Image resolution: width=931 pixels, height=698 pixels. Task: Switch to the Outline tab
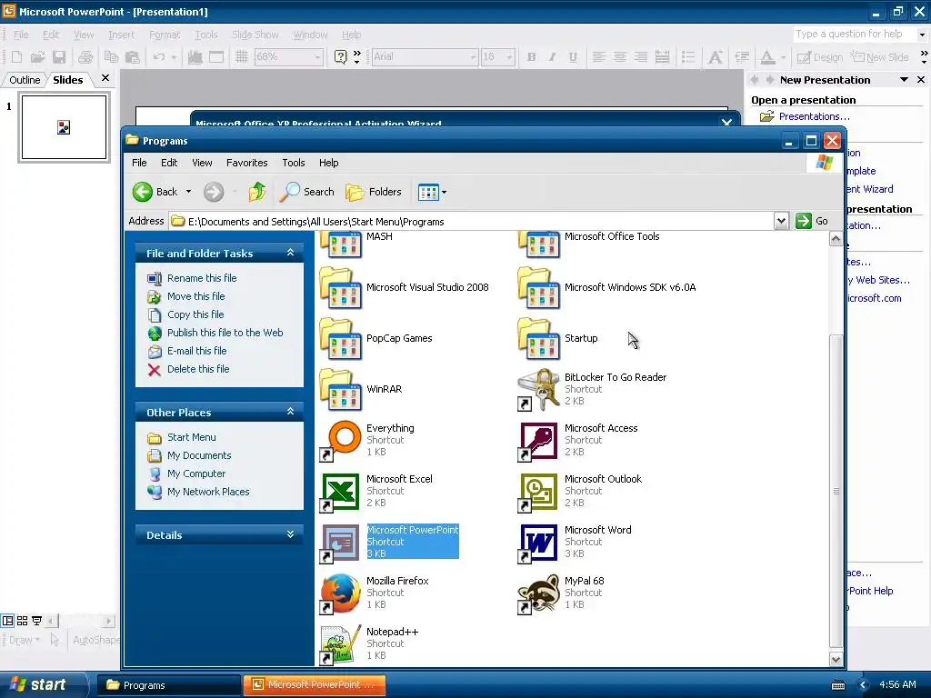tap(25, 80)
